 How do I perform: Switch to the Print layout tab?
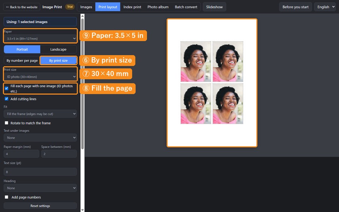click(108, 7)
